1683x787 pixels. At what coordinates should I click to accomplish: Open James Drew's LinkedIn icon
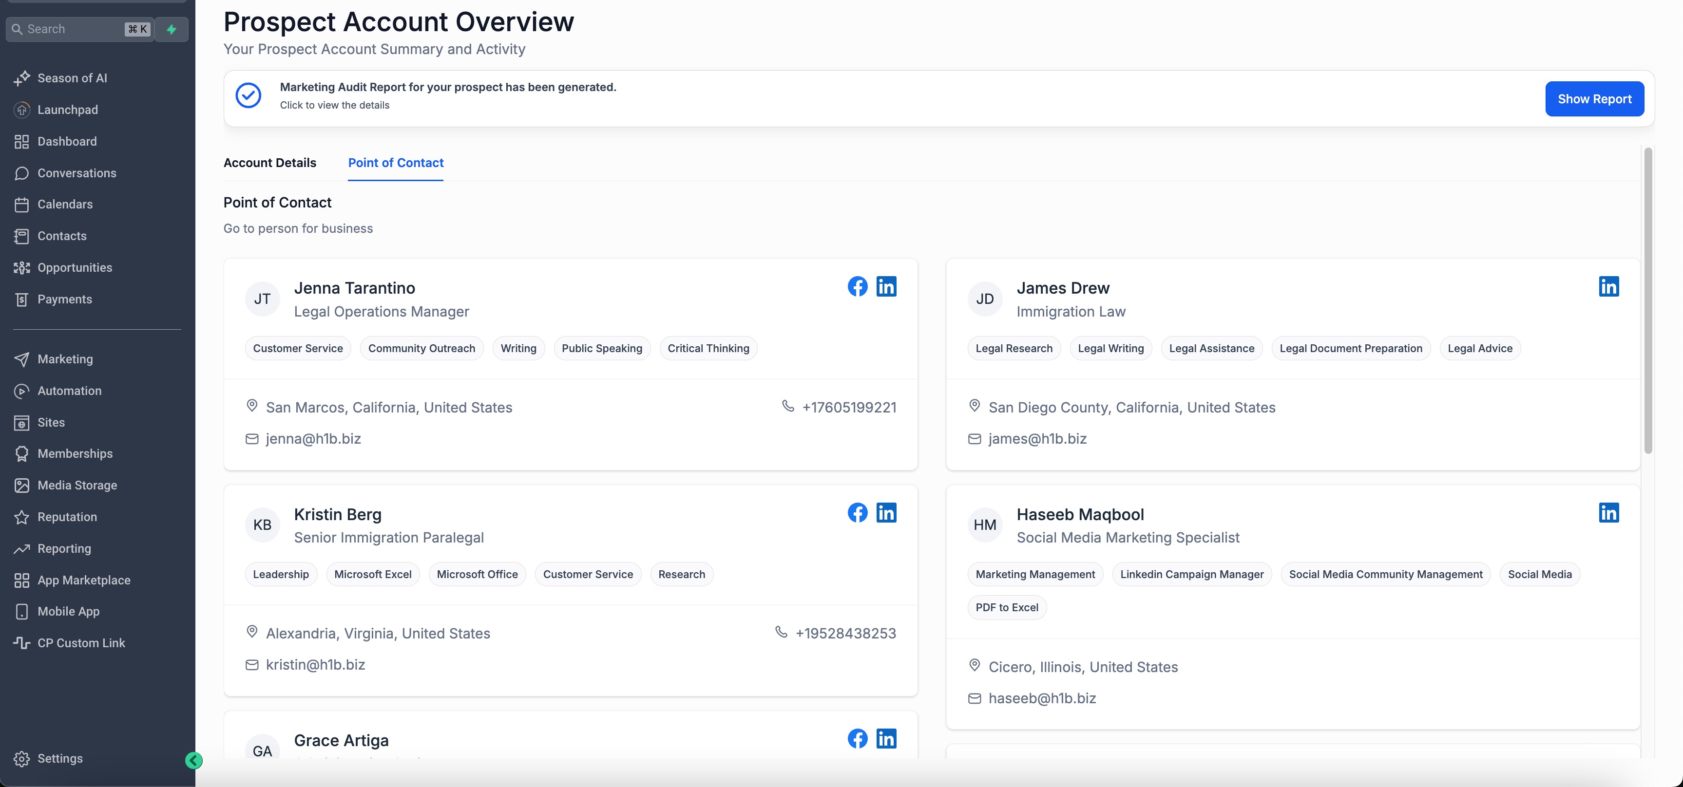pyautogui.click(x=1608, y=286)
